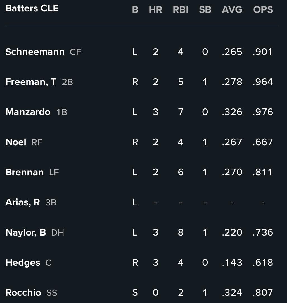287x303 pixels.
Task: Select Naylor's 8 RBI cell
Action: [x=181, y=232]
